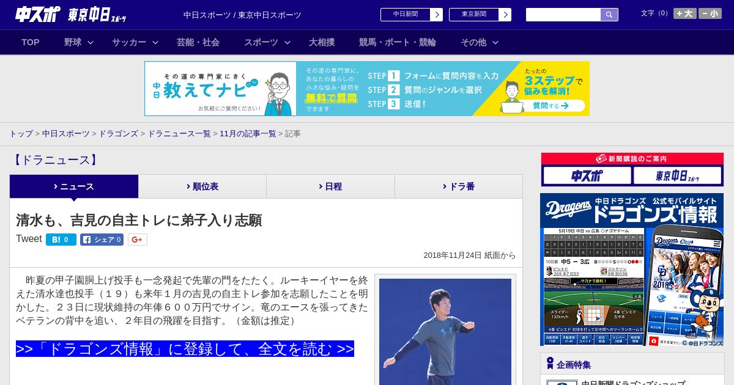The image size is (734, 385).
Task: Increase font size with 大 button
Action: click(685, 13)
